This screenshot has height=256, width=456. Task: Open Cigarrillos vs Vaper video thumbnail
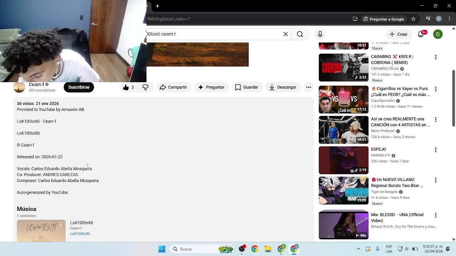(343, 100)
